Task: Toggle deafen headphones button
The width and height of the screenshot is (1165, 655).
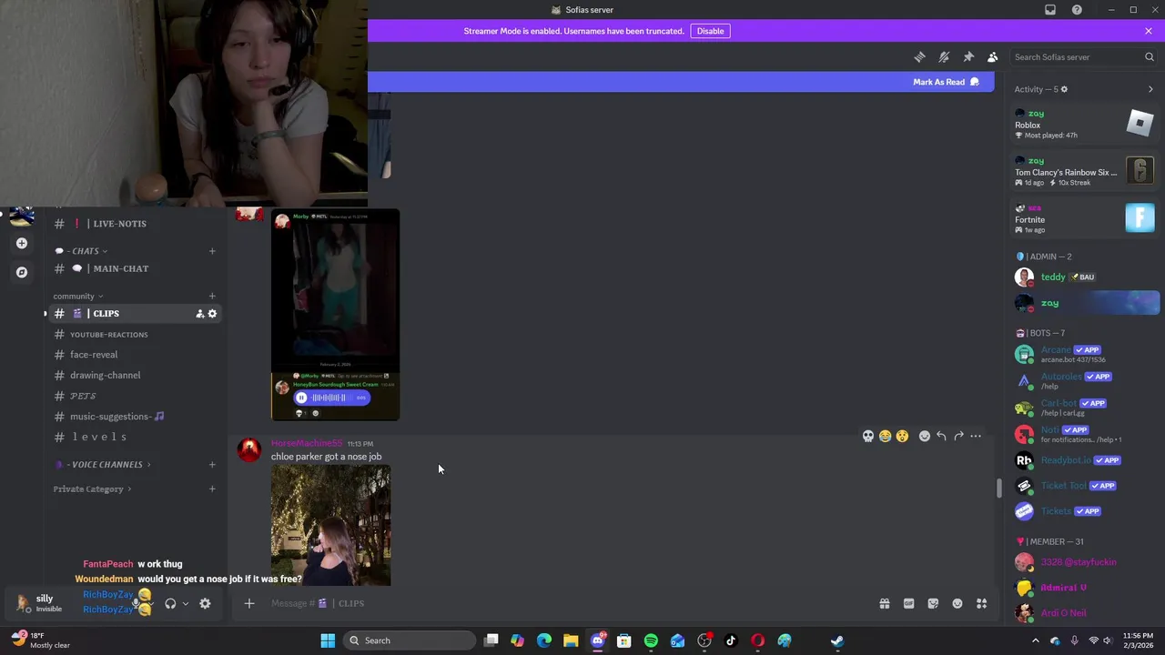Action: tap(170, 603)
